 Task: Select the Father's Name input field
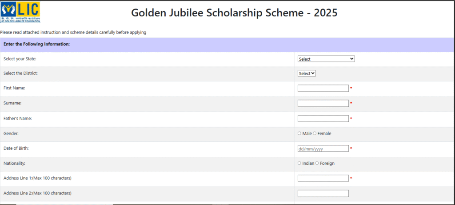pyautogui.click(x=323, y=119)
